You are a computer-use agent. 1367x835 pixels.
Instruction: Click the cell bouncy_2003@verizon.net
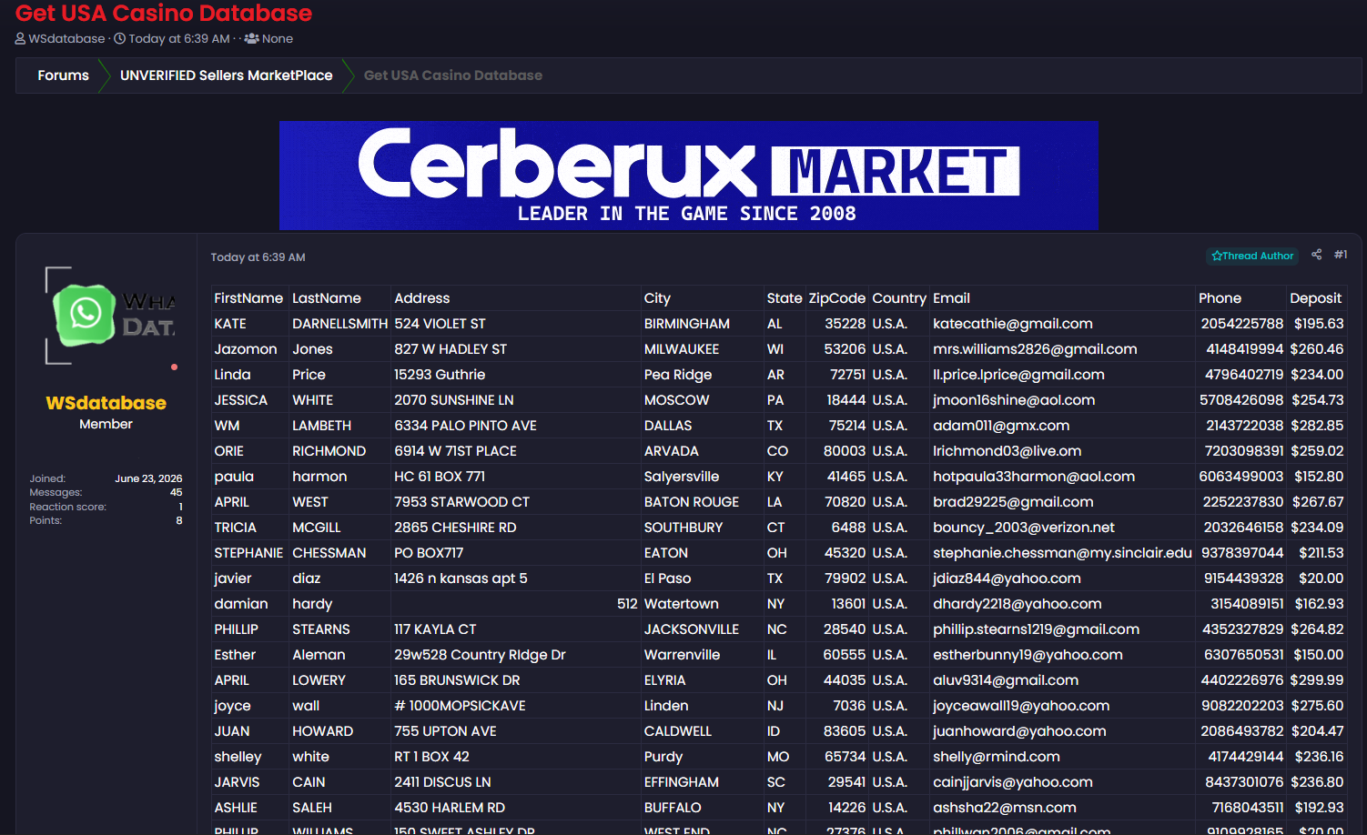[1024, 528]
